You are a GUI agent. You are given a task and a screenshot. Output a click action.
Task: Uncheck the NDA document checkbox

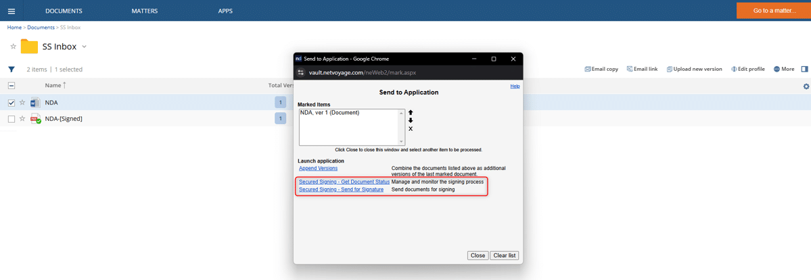pyautogui.click(x=11, y=103)
